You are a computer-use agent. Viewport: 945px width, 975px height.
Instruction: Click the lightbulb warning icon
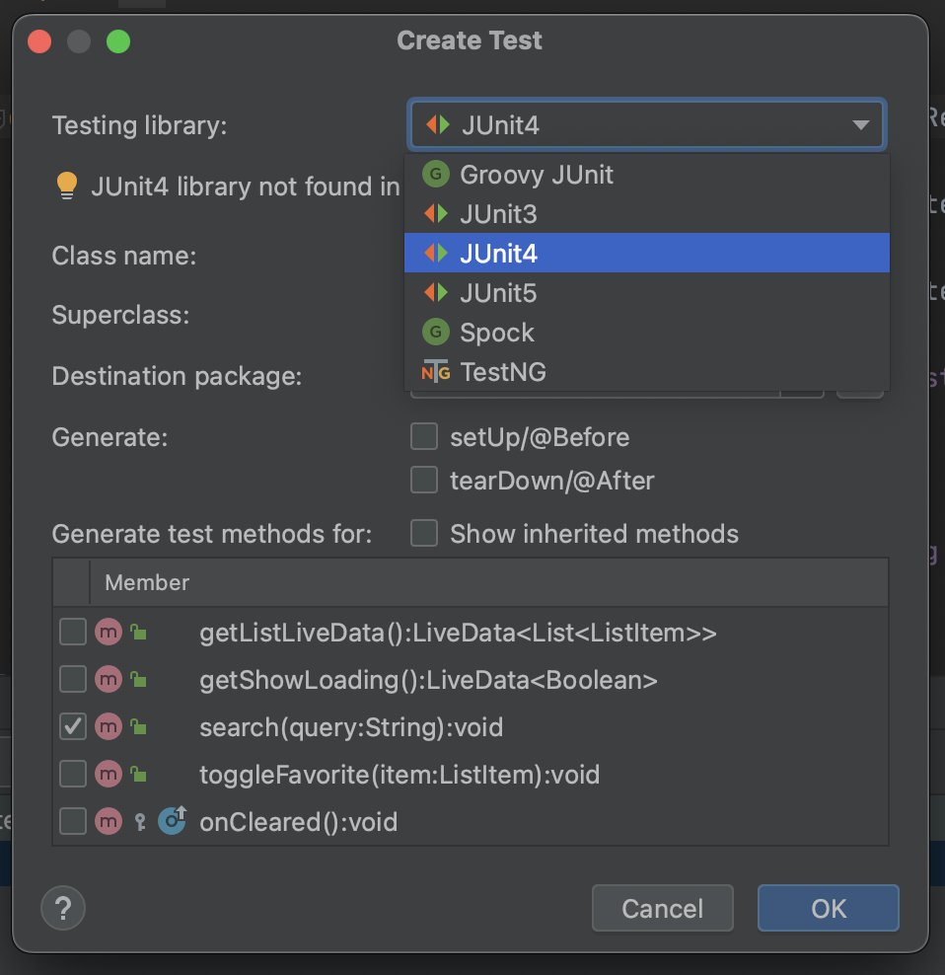point(67,186)
